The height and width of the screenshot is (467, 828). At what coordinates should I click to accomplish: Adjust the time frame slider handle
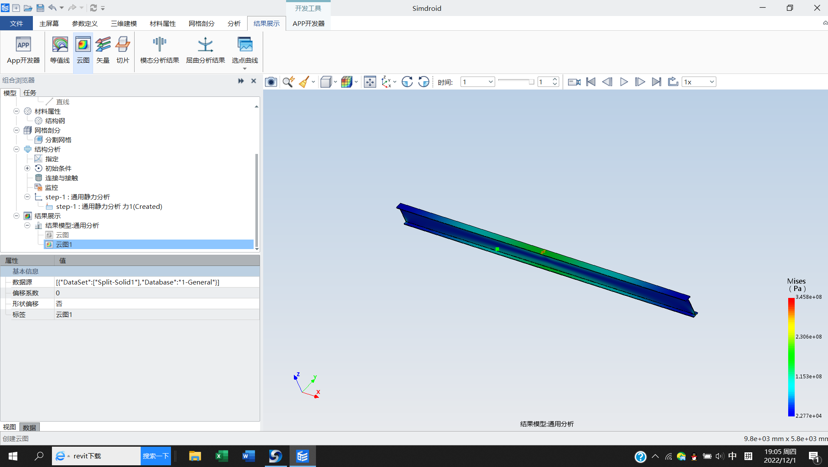coord(532,82)
